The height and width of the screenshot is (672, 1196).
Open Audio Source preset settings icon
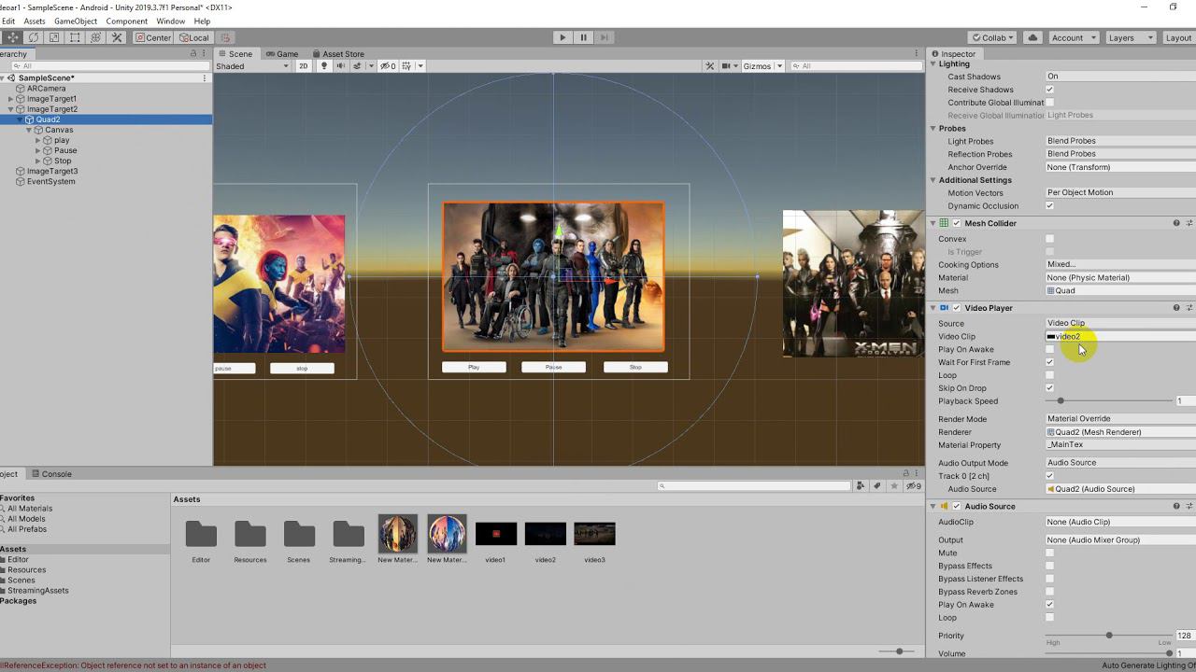pyautogui.click(x=1189, y=506)
